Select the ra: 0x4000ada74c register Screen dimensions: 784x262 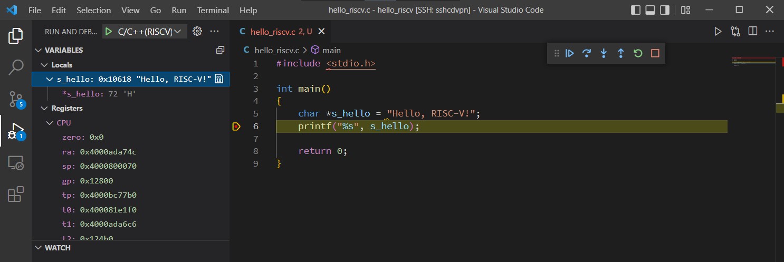tap(131, 152)
